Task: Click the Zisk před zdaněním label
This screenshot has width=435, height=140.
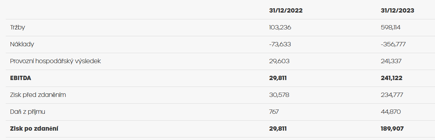Action: pos(38,95)
